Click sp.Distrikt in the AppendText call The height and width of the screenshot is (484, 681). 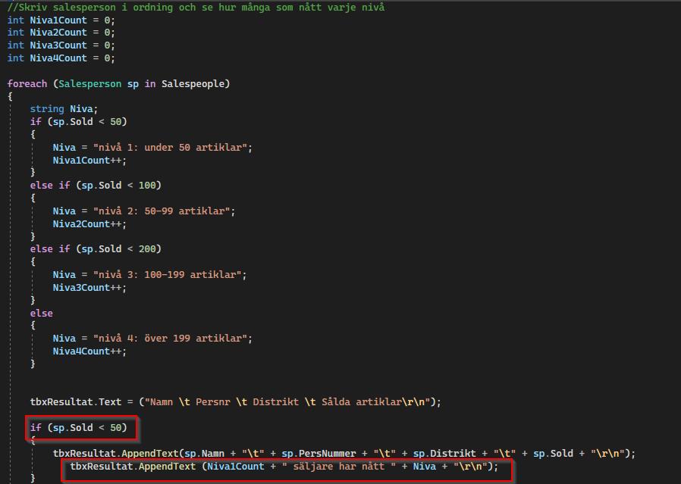point(438,453)
